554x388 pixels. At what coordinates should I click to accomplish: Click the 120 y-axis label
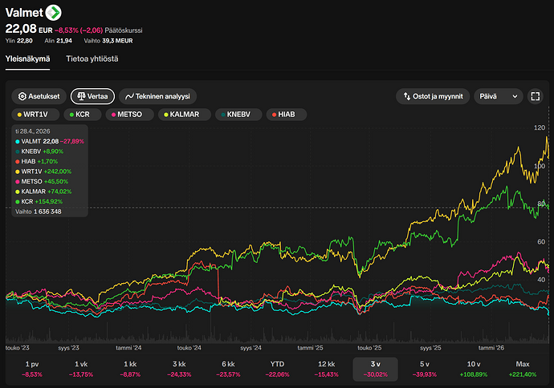tap(540, 127)
